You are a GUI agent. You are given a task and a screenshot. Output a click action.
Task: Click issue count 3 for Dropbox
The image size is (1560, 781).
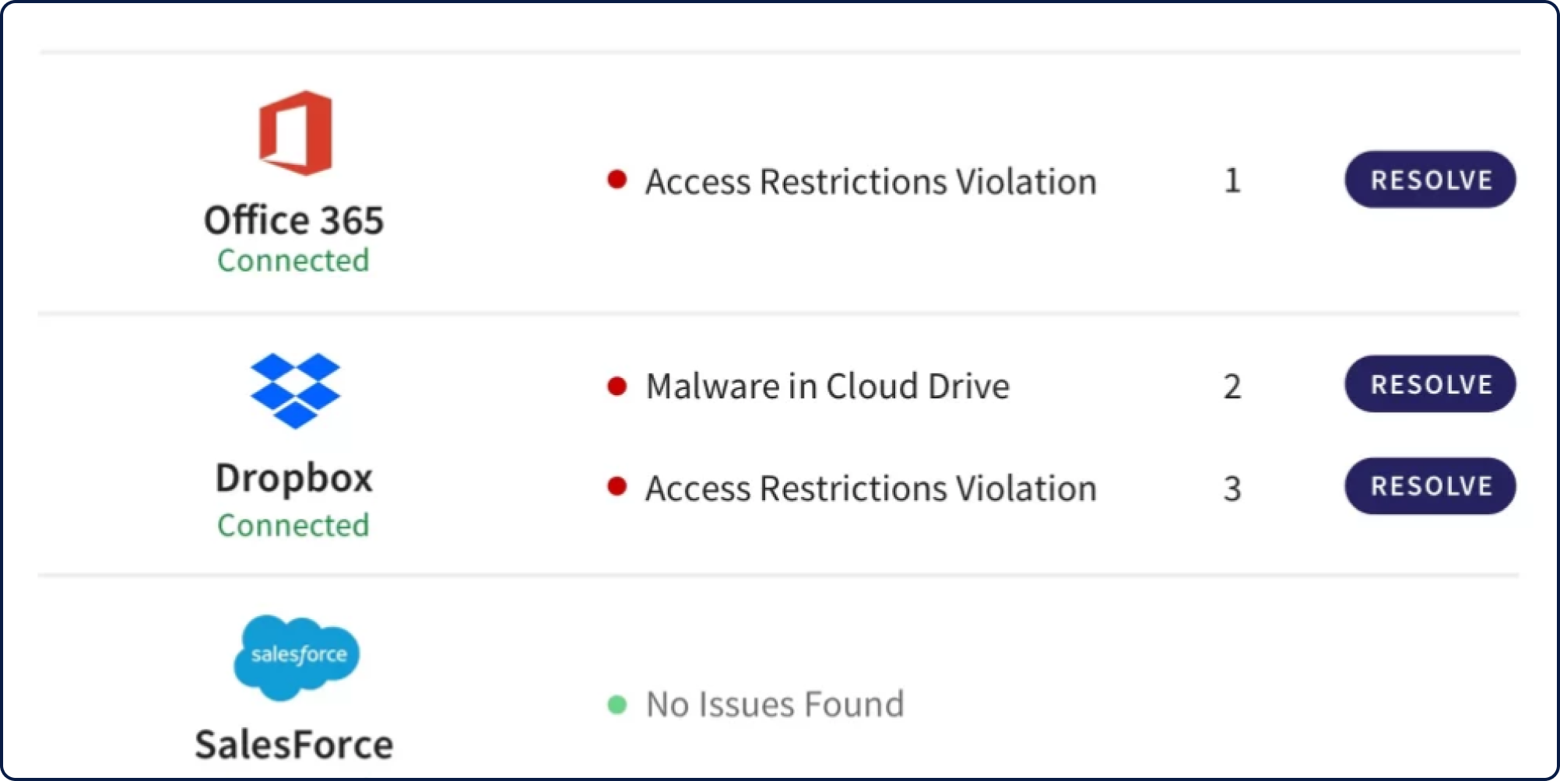point(1232,489)
